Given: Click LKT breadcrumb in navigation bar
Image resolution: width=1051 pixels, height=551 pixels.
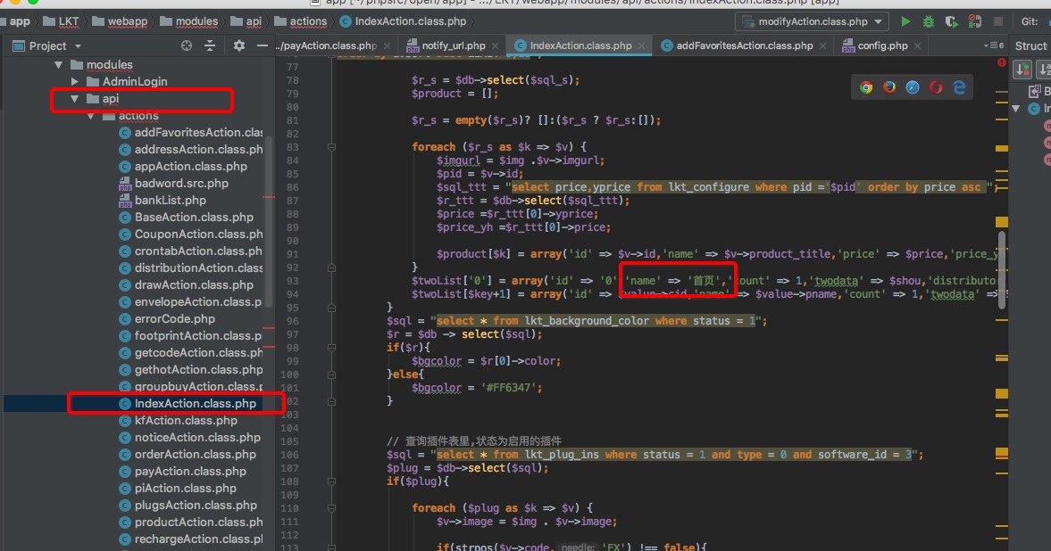Looking at the screenshot, I should tap(61, 21).
